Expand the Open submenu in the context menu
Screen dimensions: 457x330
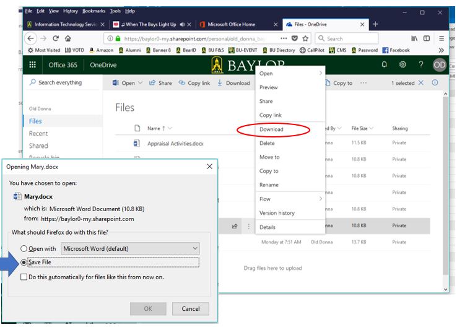[x=321, y=73]
